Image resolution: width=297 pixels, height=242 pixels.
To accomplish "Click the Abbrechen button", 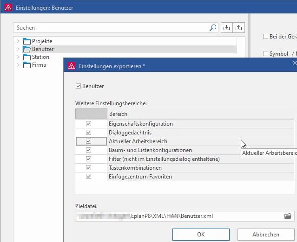I will 266,235.
